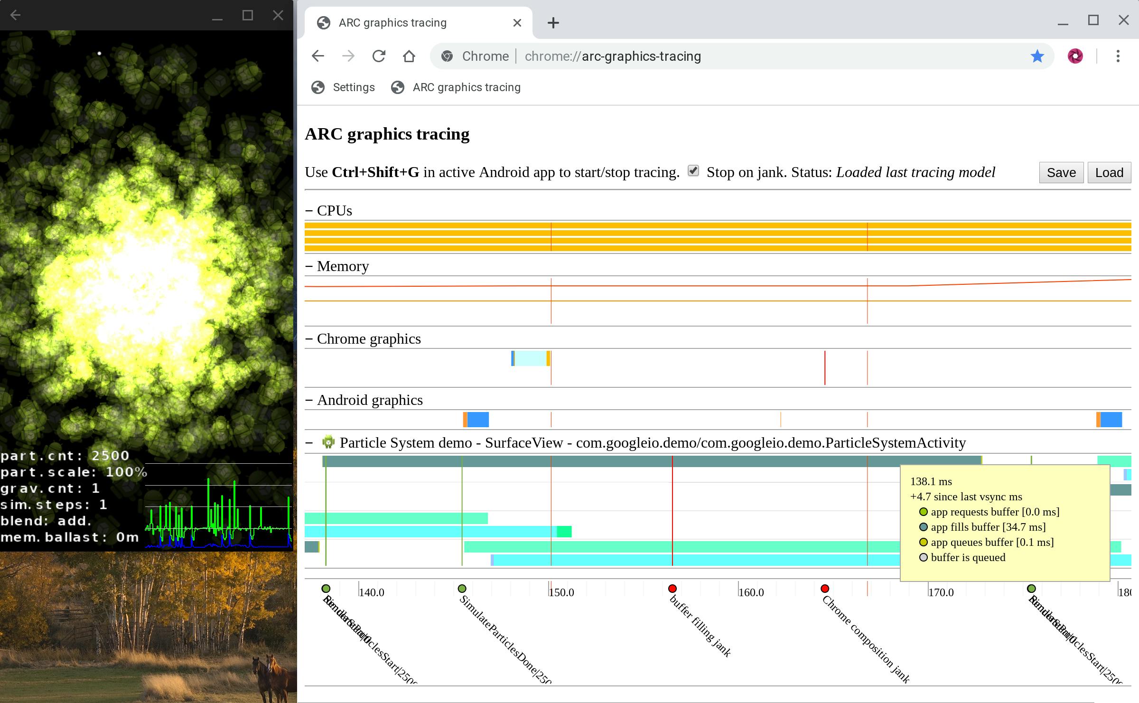The width and height of the screenshot is (1139, 703).
Task: Open a new tab with plus button
Action: coord(553,23)
